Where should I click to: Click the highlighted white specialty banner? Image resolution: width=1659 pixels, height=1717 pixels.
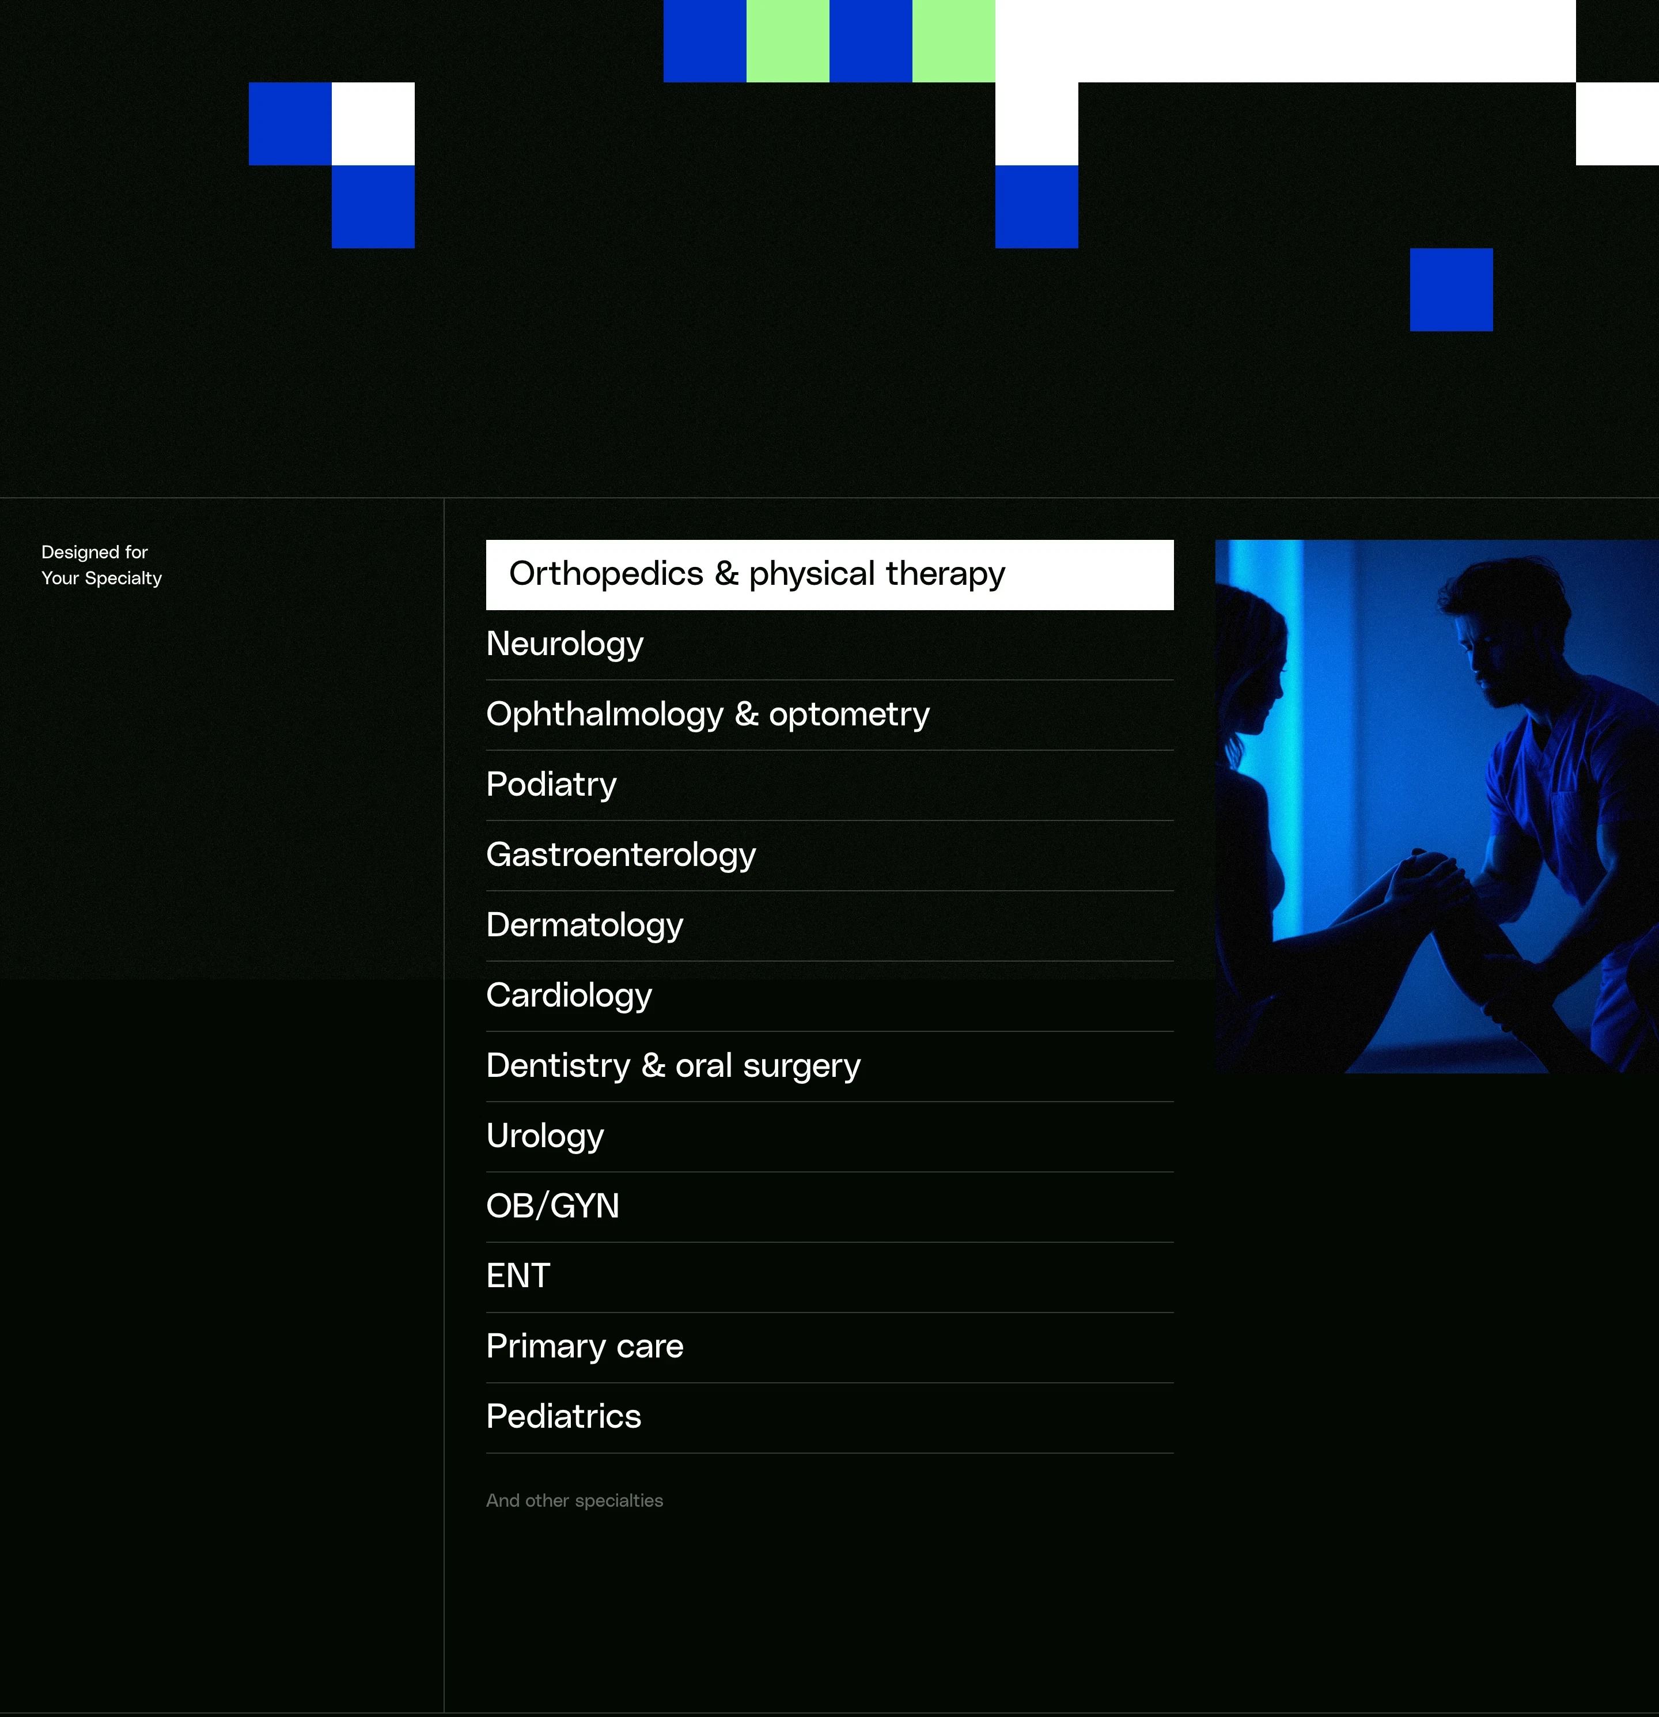pyautogui.click(x=829, y=574)
